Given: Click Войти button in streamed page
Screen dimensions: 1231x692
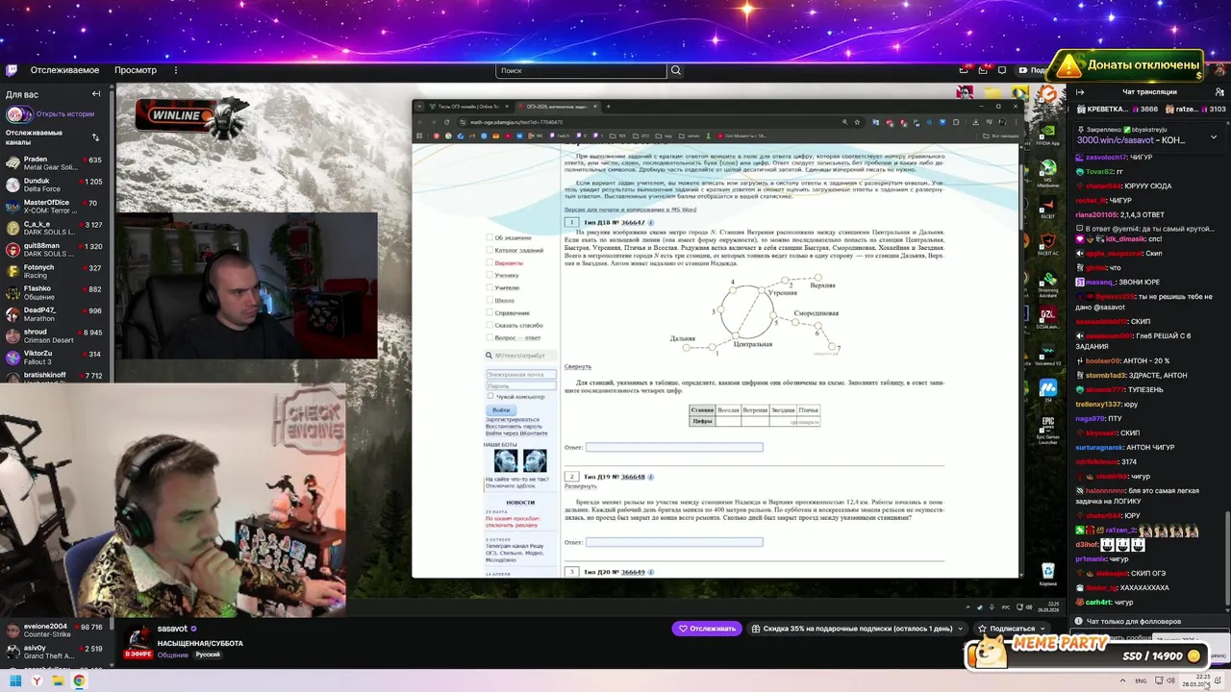Looking at the screenshot, I should click(501, 409).
